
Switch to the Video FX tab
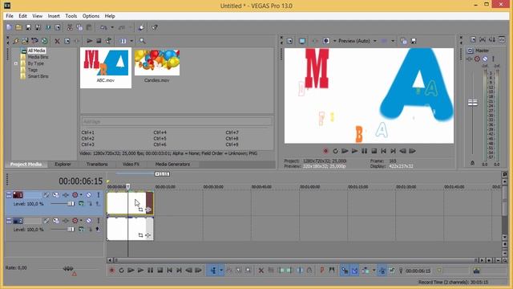click(131, 164)
